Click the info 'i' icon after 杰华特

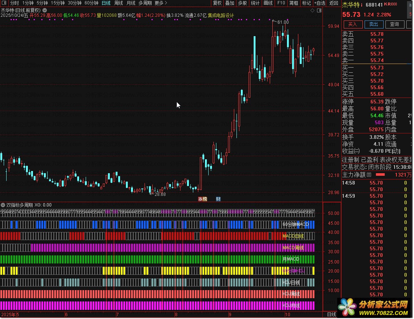tap(361, 5)
